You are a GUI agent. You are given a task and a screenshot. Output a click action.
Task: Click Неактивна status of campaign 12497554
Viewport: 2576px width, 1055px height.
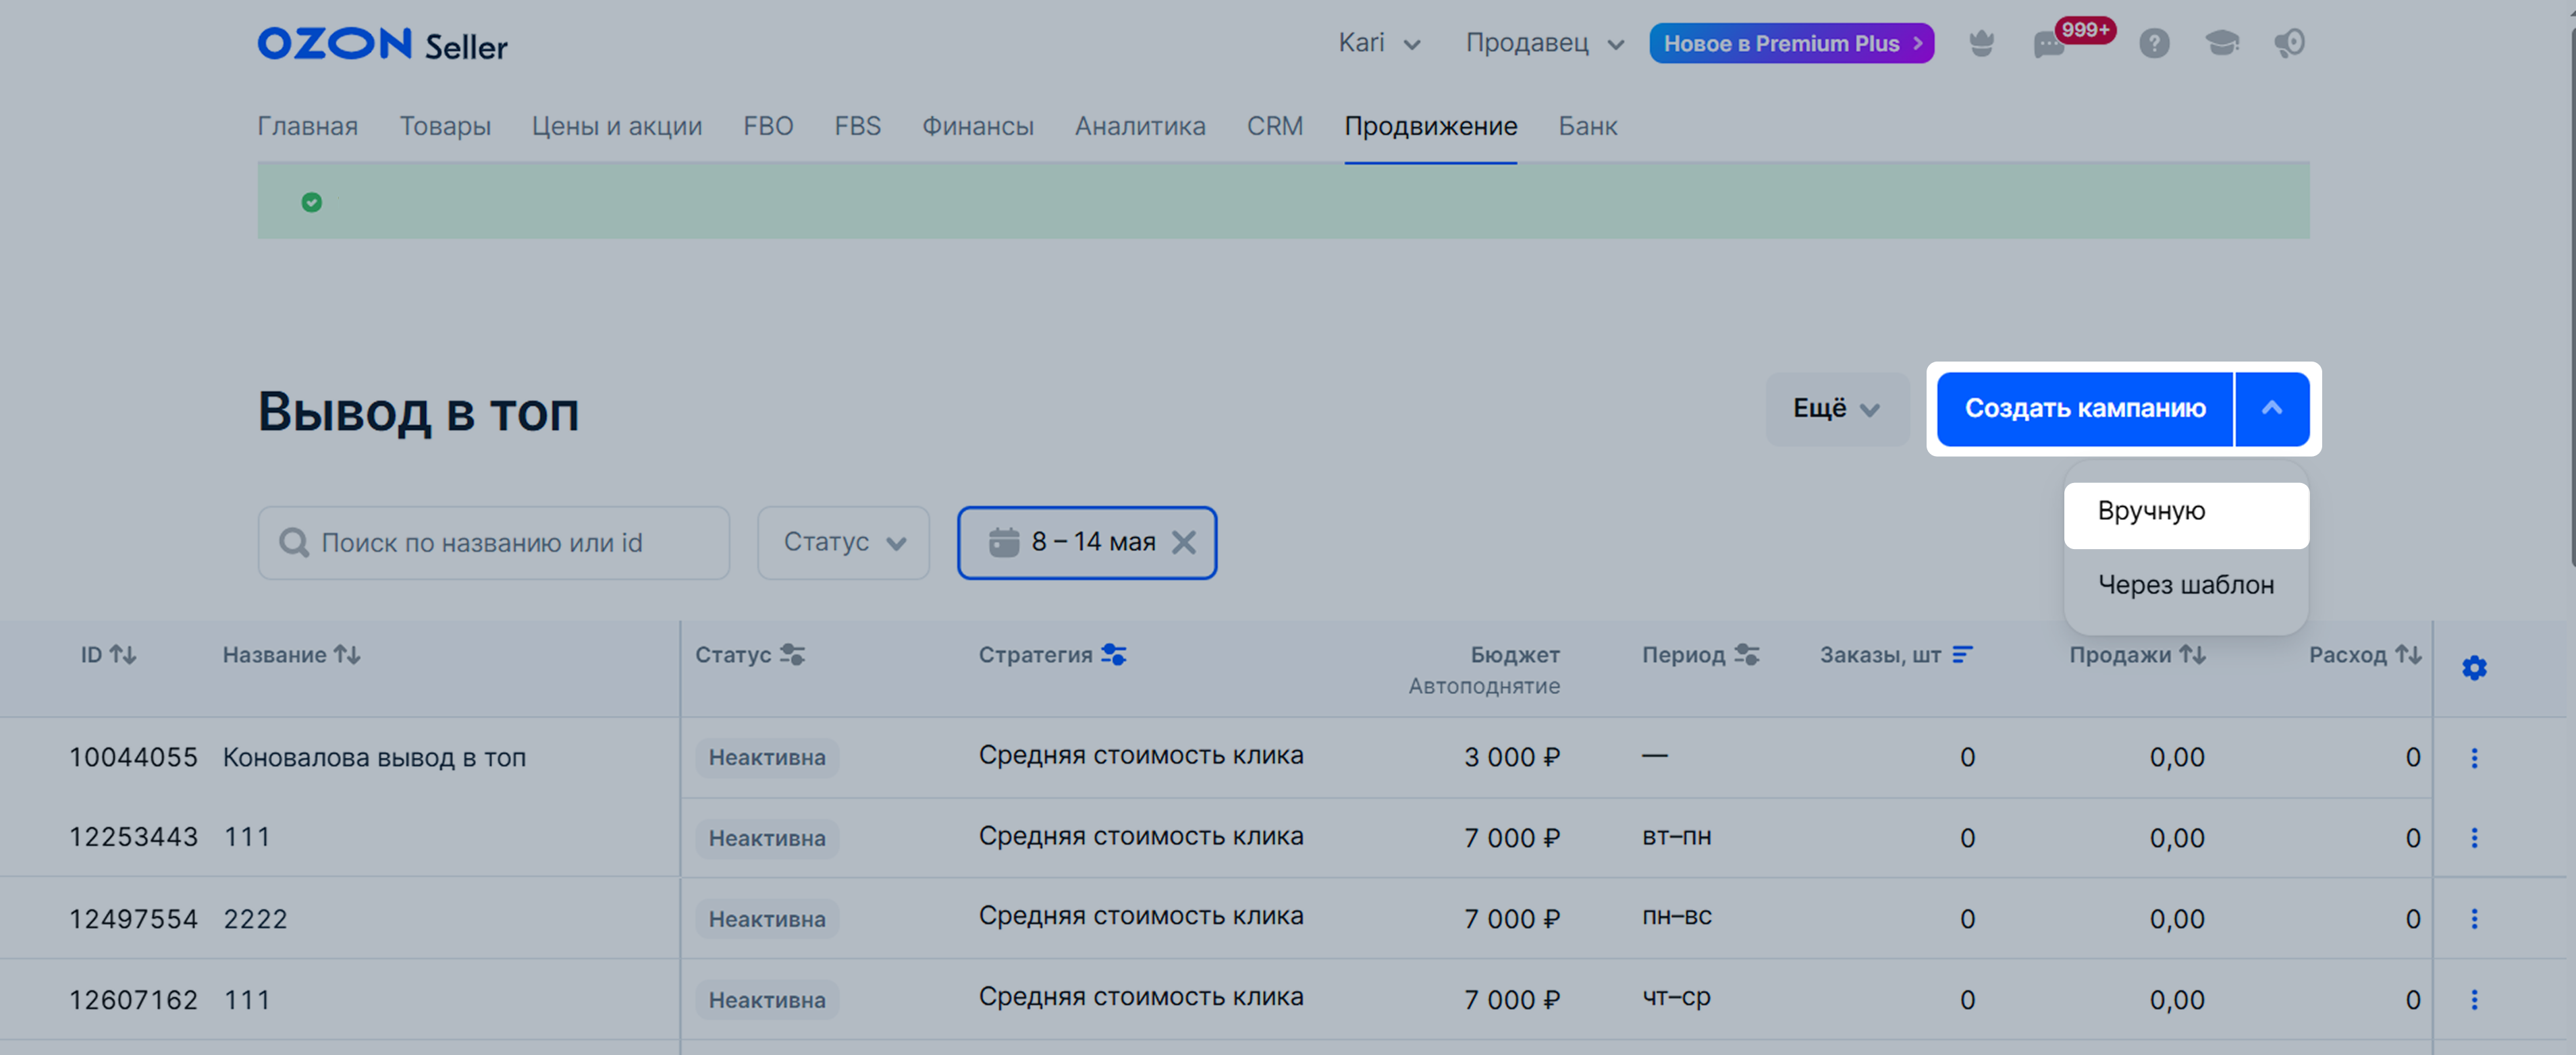(x=767, y=919)
